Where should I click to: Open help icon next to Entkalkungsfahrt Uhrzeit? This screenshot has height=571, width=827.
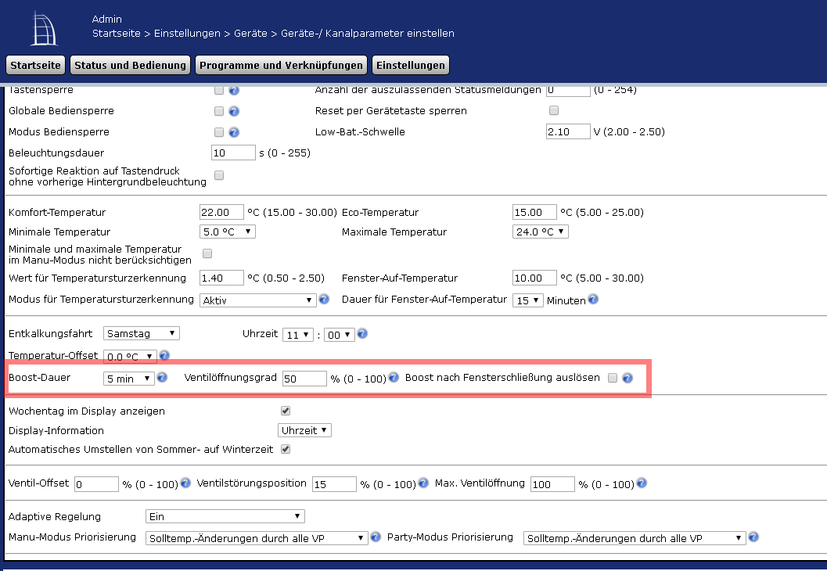point(362,333)
